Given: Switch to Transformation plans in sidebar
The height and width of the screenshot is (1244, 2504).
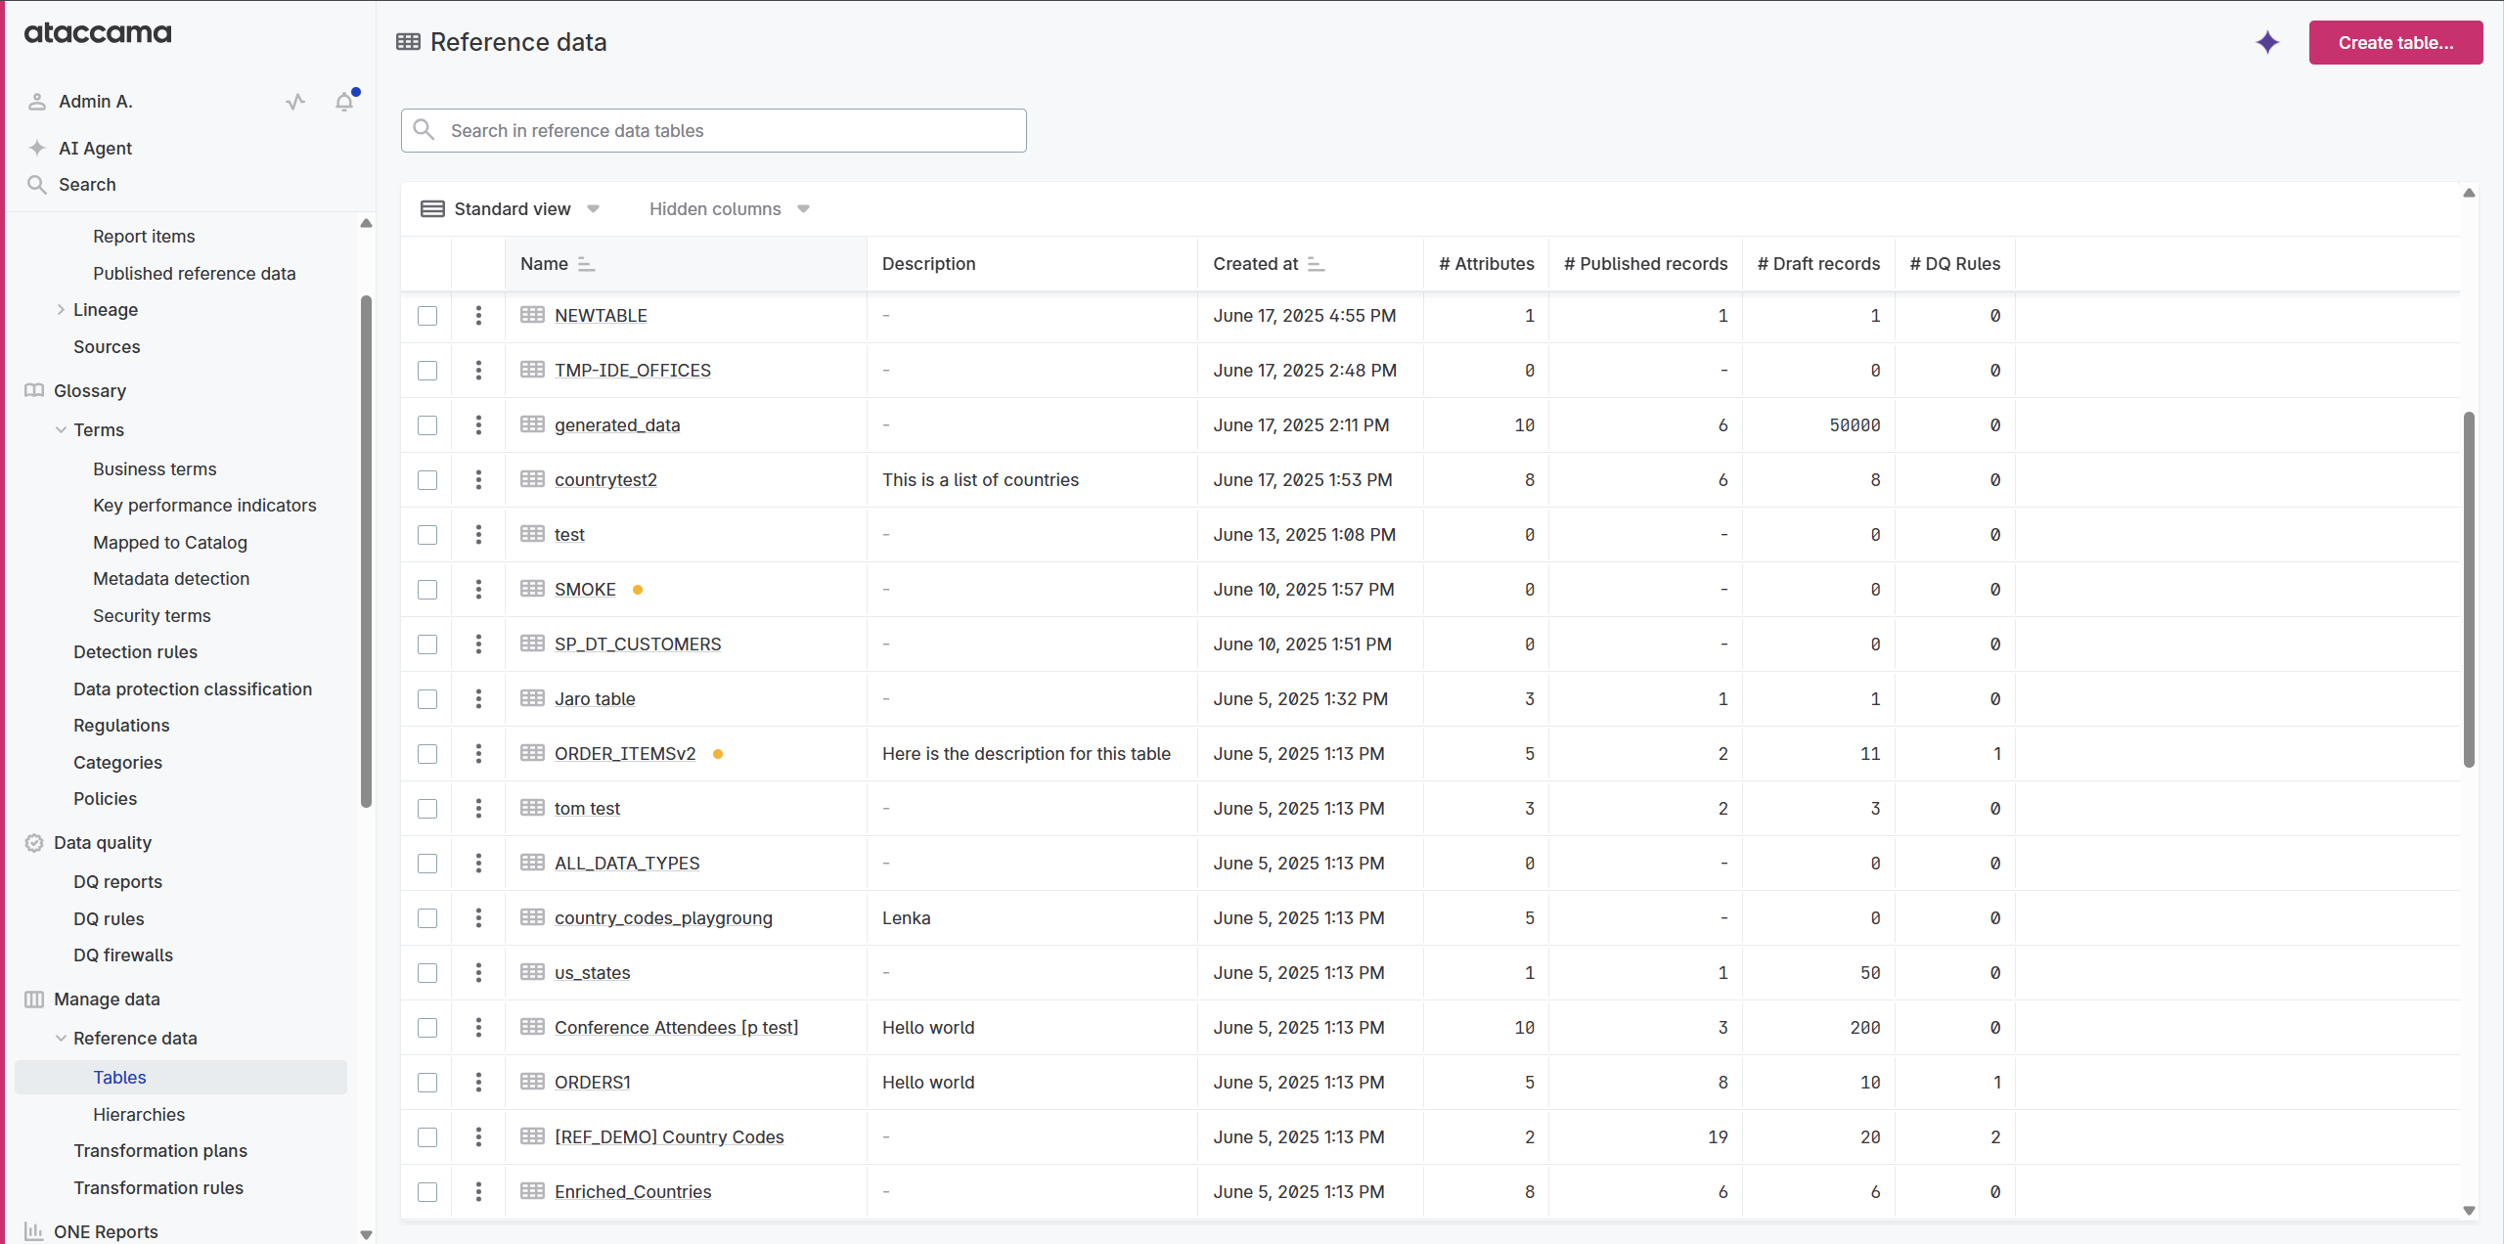Looking at the screenshot, I should click(160, 1150).
